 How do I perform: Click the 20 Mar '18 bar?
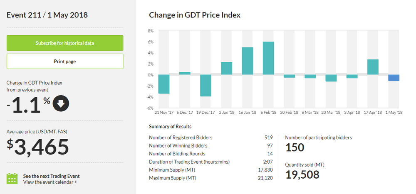[331, 78]
